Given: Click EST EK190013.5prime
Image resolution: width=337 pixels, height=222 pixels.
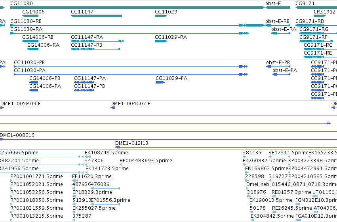Looking at the screenshot, I should click(251, 204).
